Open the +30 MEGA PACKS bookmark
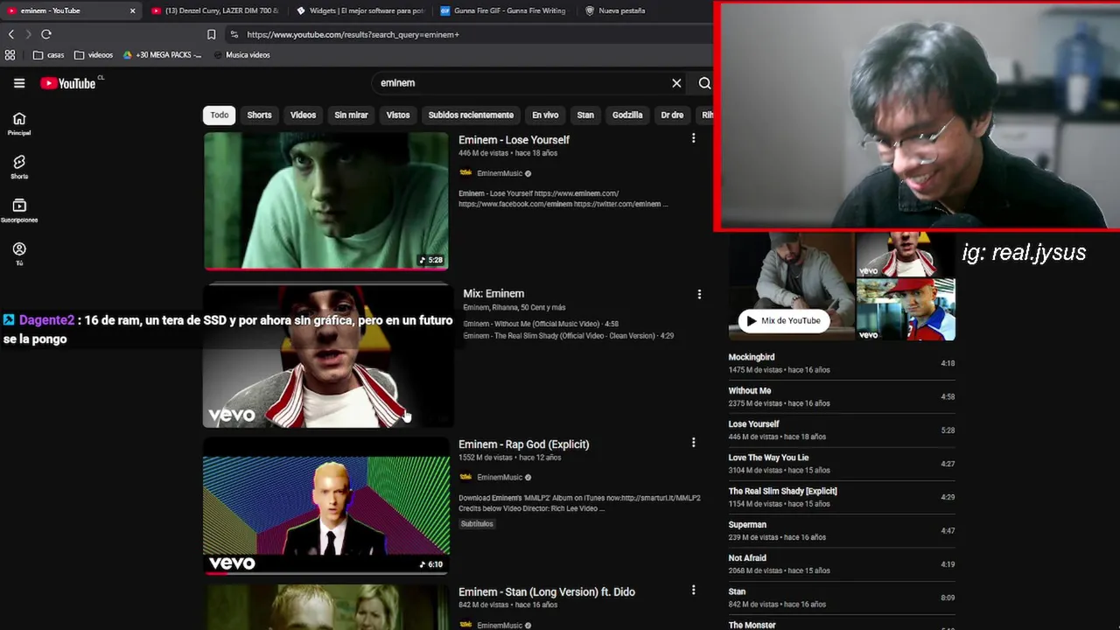The image size is (1120, 630). pos(162,54)
